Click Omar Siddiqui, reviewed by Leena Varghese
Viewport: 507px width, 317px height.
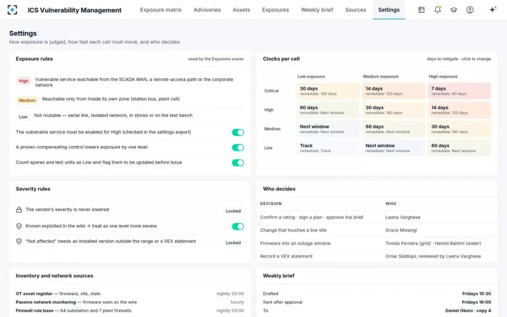[x=433, y=256]
